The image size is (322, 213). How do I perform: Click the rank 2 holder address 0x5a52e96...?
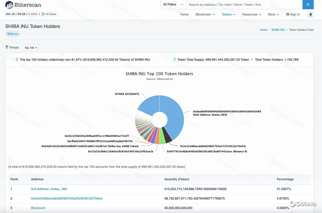pos(67,198)
